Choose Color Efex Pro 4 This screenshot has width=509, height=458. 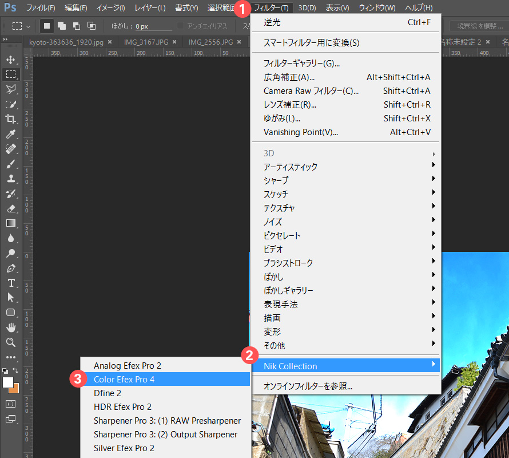tap(165, 380)
